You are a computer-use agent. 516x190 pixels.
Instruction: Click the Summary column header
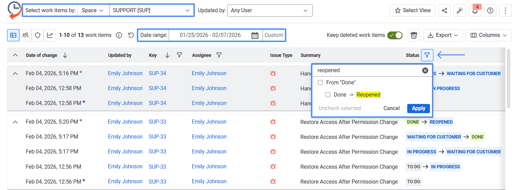(x=310, y=55)
